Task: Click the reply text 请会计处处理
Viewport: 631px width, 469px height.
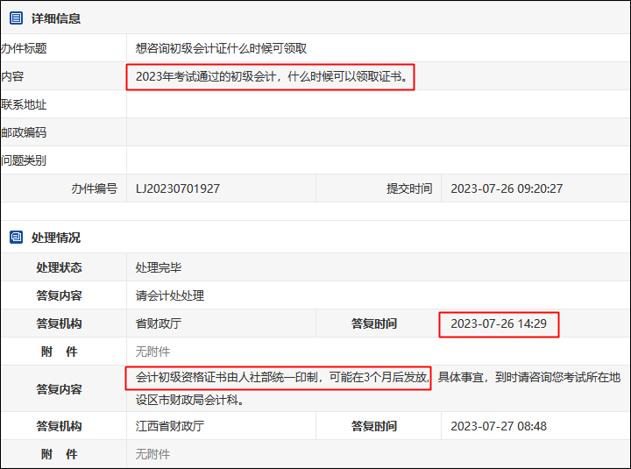Action: [170, 295]
